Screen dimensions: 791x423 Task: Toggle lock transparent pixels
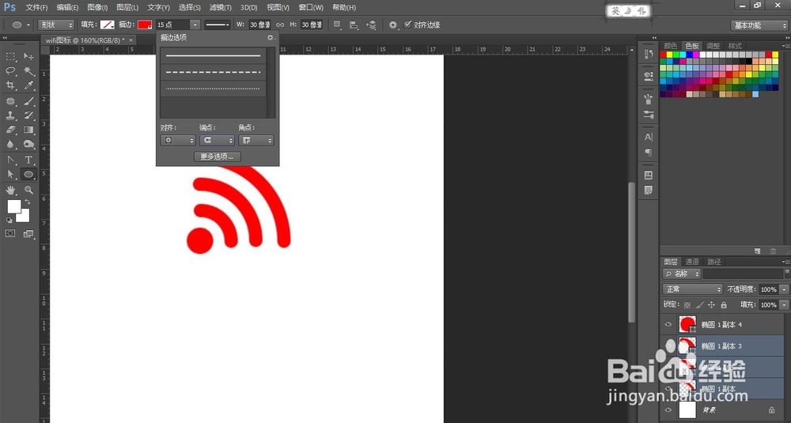[x=687, y=305]
